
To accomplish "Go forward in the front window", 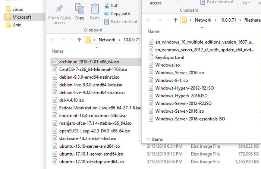I will pos(159,20).
